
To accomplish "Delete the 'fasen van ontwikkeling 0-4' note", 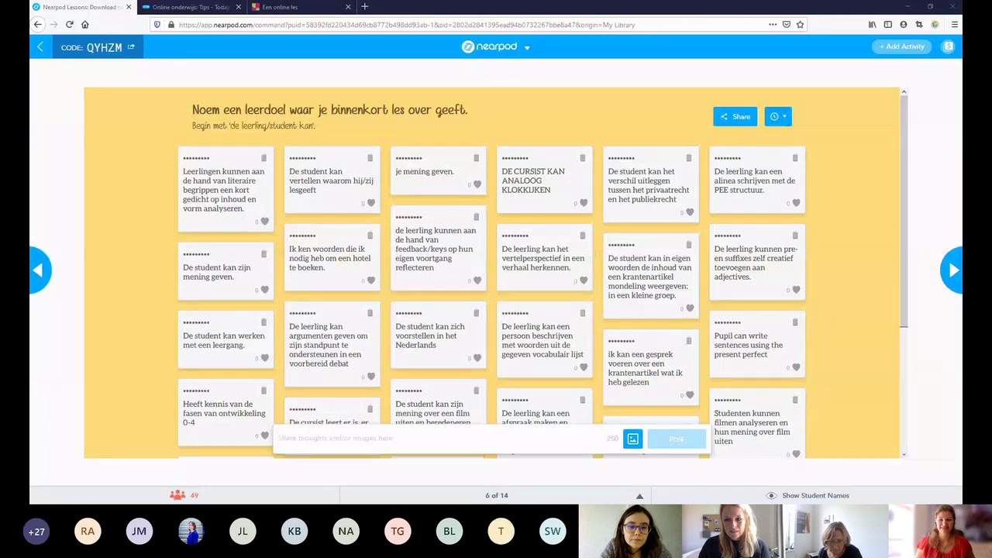I will (x=264, y=391).
